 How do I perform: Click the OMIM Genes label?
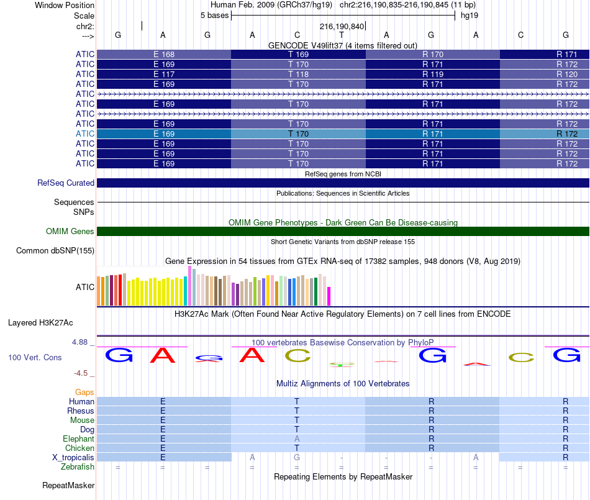point(70,232)
